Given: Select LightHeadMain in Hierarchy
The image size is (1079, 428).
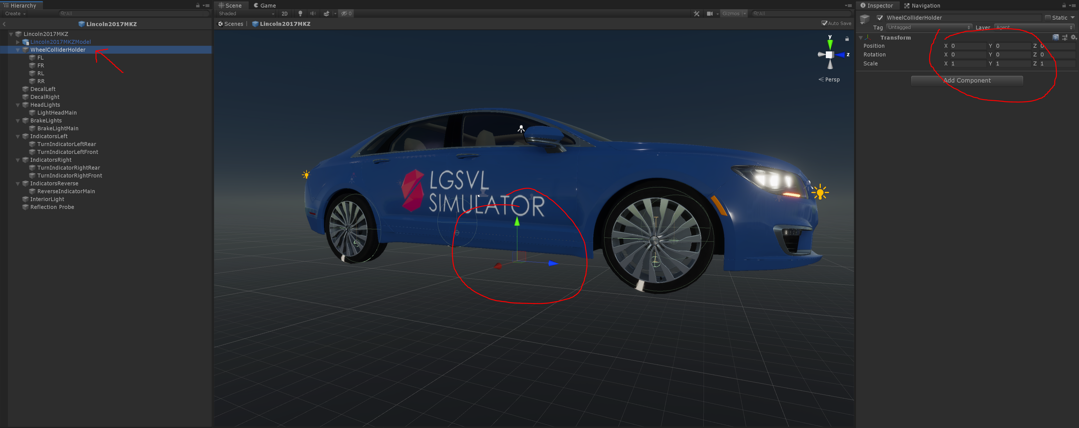Looking at the screenshot, I should click(57, 113).
